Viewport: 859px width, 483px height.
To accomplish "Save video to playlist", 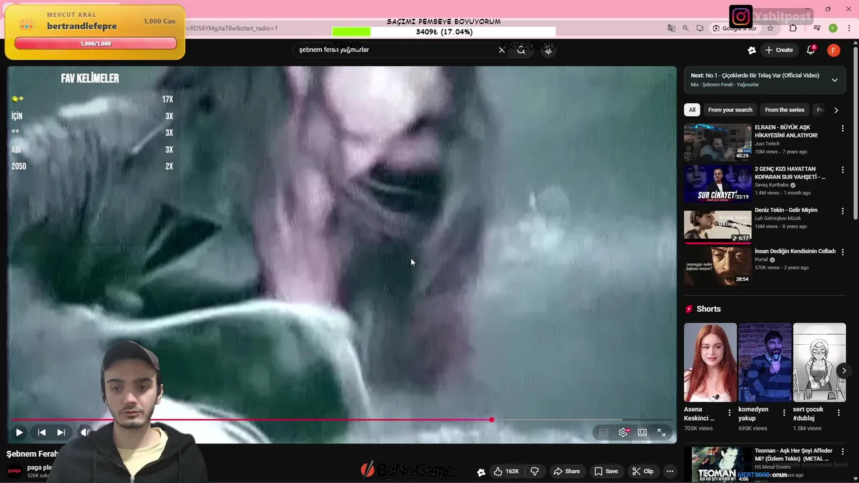I will coord(606,472).
